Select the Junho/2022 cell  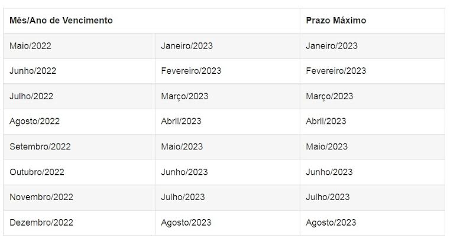(33, 71)
